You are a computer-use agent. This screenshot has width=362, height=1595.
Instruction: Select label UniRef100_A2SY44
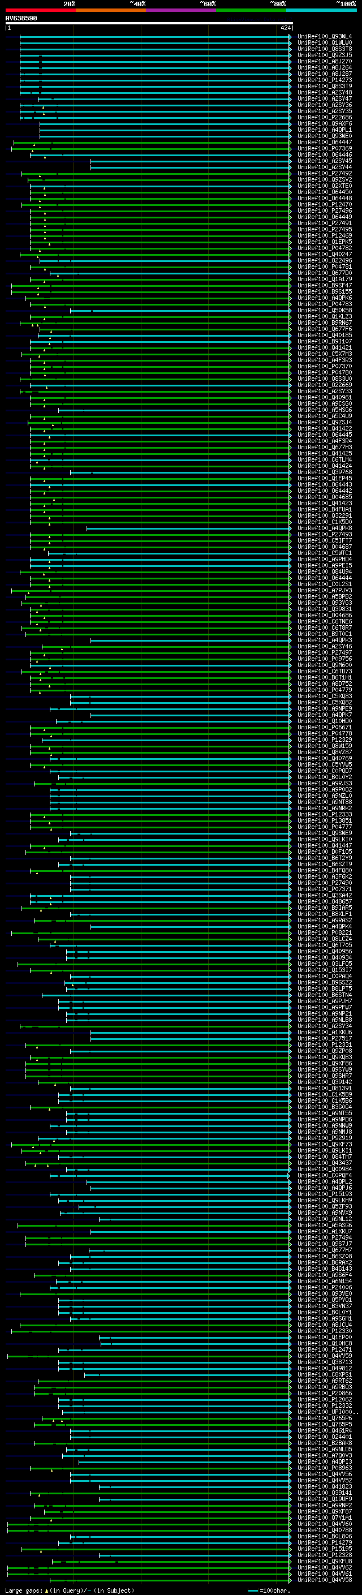coord(325,167)
